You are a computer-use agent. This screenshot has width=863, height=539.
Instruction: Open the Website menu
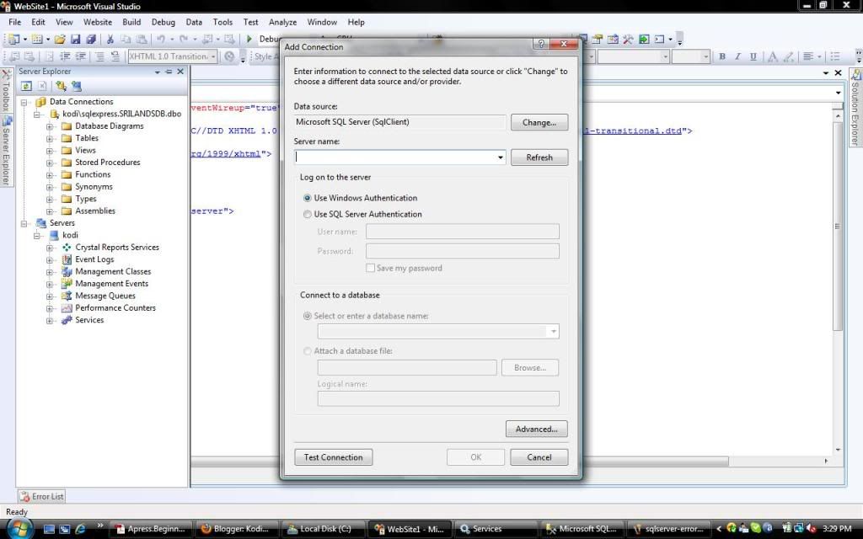98,22
